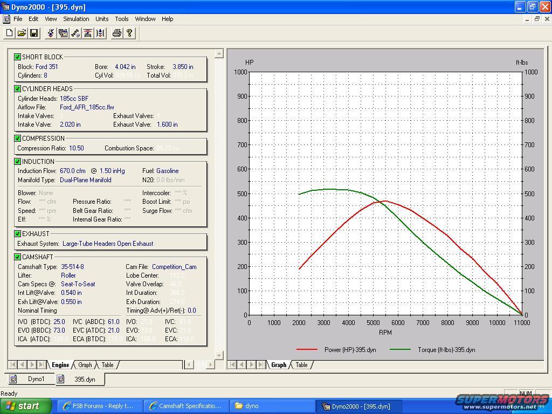Click the engine panel scrollbar down arrow
552x414 pixels.
tap(218, 355)
